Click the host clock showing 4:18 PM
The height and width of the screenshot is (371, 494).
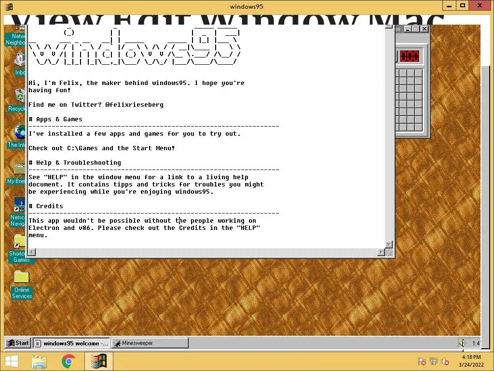[471, 361]
